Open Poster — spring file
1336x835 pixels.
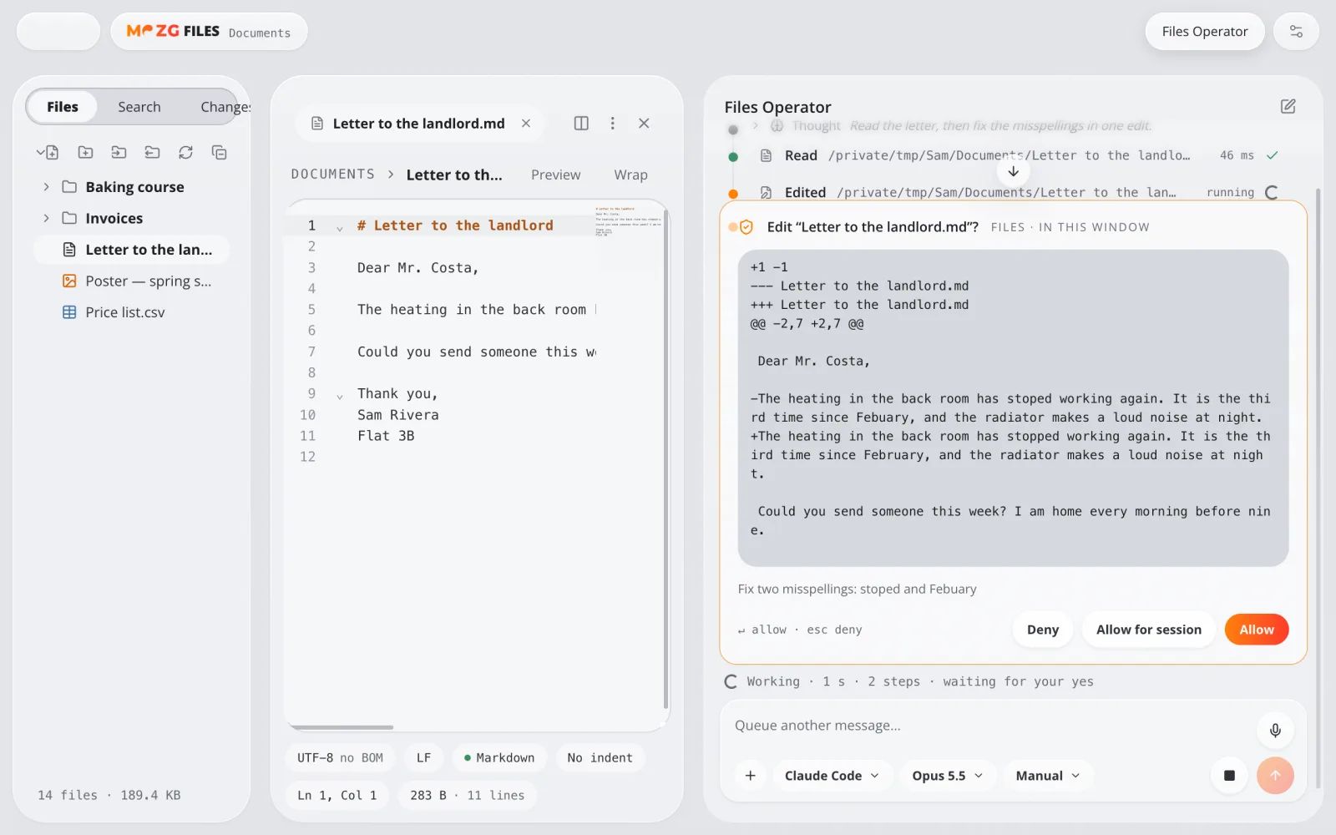pyautogui.click(x=131, y=281)
